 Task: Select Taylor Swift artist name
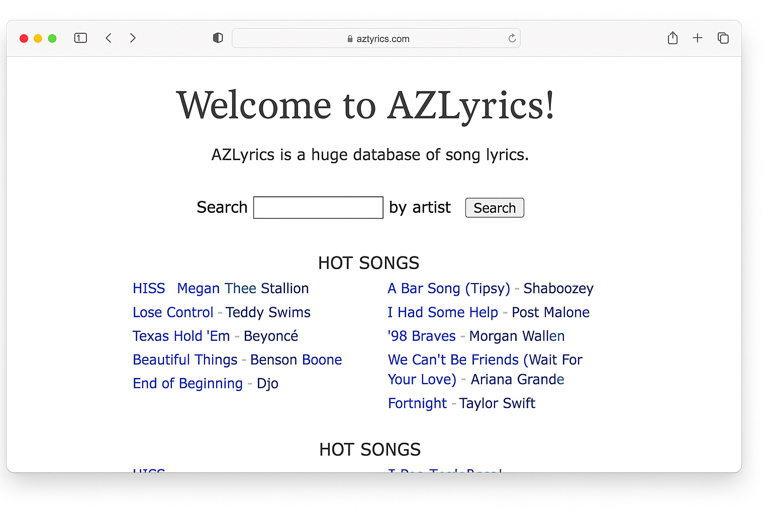point(497,404)
